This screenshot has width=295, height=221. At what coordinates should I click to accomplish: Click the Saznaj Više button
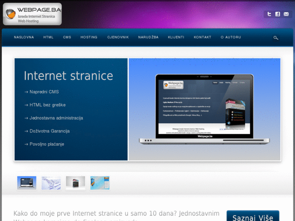pyautogui.click(x=253, y=216)
